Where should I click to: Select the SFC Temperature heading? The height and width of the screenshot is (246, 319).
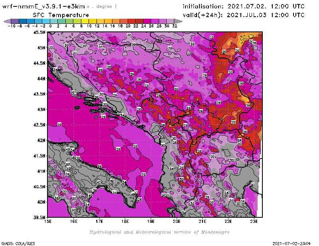click(x=61, y=15)
